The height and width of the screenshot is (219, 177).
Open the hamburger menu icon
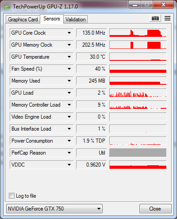click(x=167, y=18)
